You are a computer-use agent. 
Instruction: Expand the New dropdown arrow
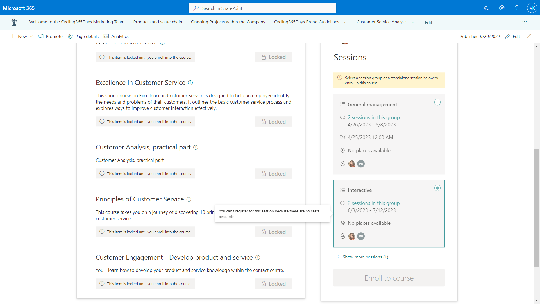point(31,36)
